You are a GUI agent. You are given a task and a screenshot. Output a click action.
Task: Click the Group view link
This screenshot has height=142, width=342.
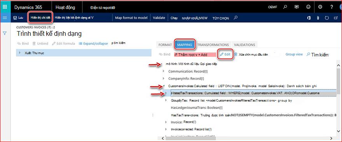tap(294, 54)
